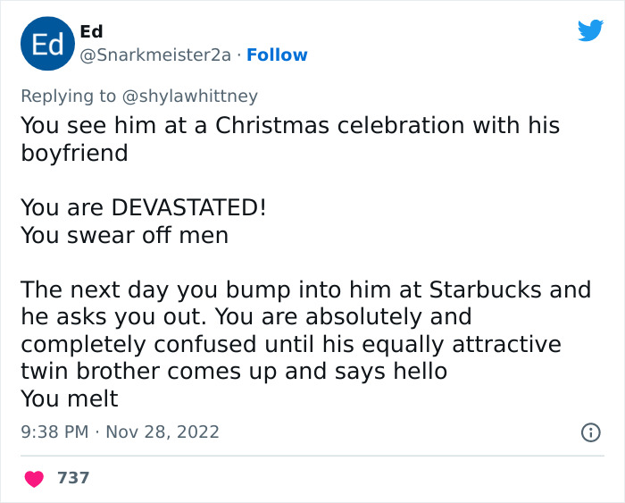Image resolution: width=625 pixels, height=503 pixels.
Task: Click the "You swear off men" line
Action: (x=124, y=236)
